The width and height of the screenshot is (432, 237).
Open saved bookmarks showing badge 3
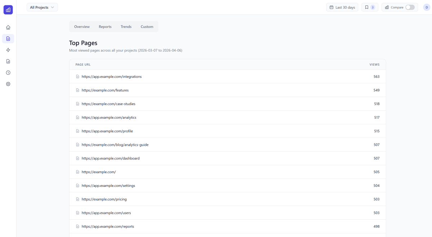tap(370, 7)
